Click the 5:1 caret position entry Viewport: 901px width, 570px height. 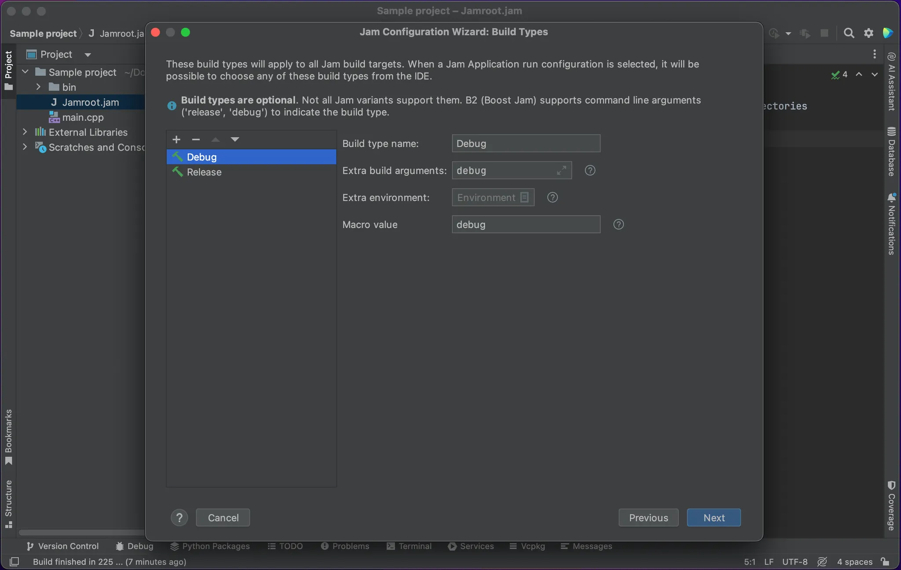(750, 562)
